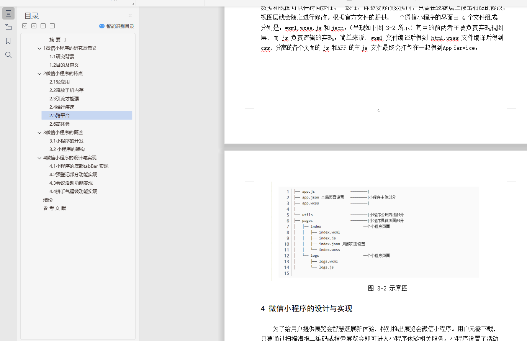Jump to heading 1微信小程序的研究及意义
Image resolution: width=527 pixels, height=341 pixels.
(x=70, y=48)
